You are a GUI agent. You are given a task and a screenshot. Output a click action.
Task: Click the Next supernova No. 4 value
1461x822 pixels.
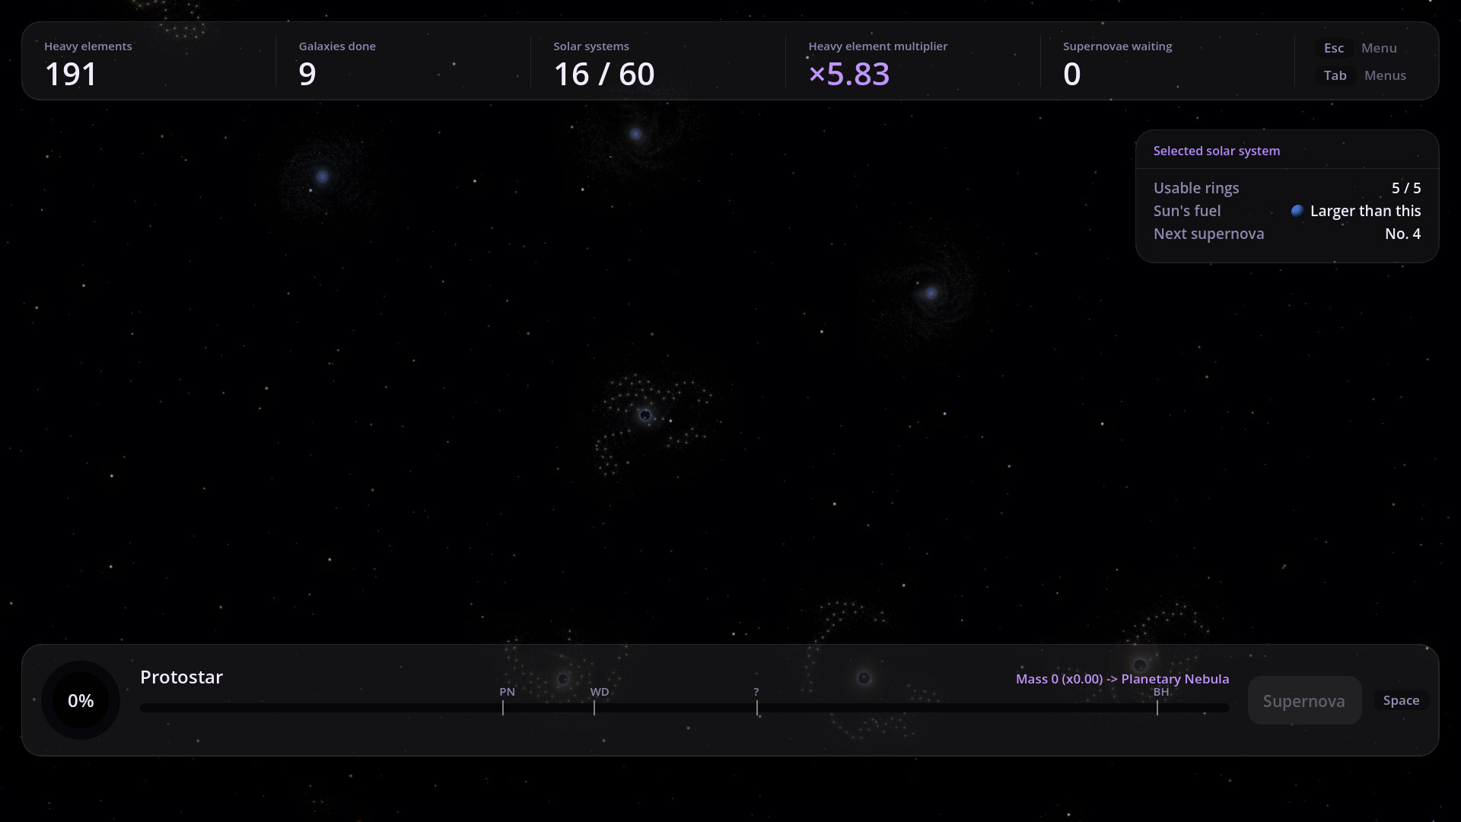point(1402,234)
